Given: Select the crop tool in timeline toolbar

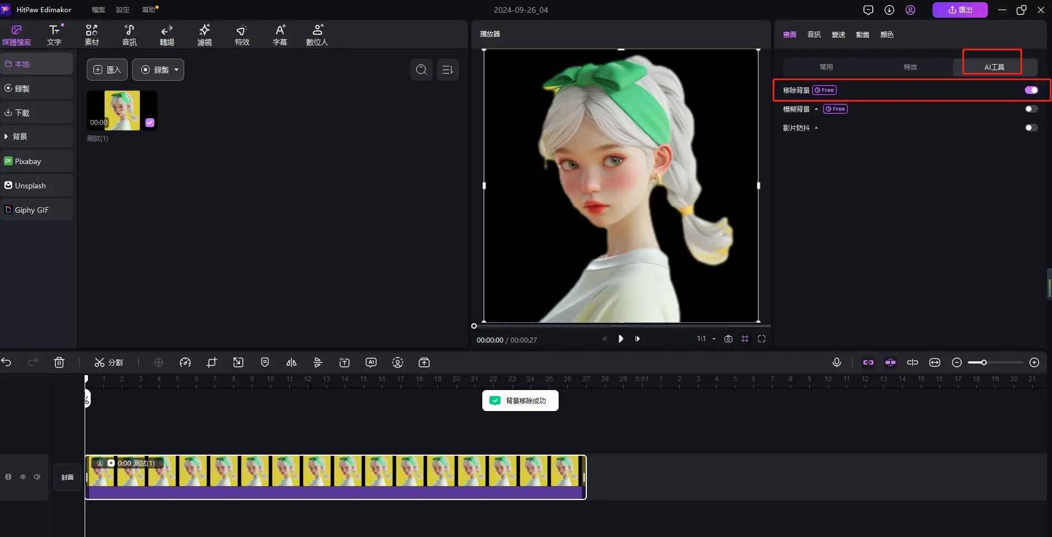Looking at the screenshot, I should (x=211, y=362).
